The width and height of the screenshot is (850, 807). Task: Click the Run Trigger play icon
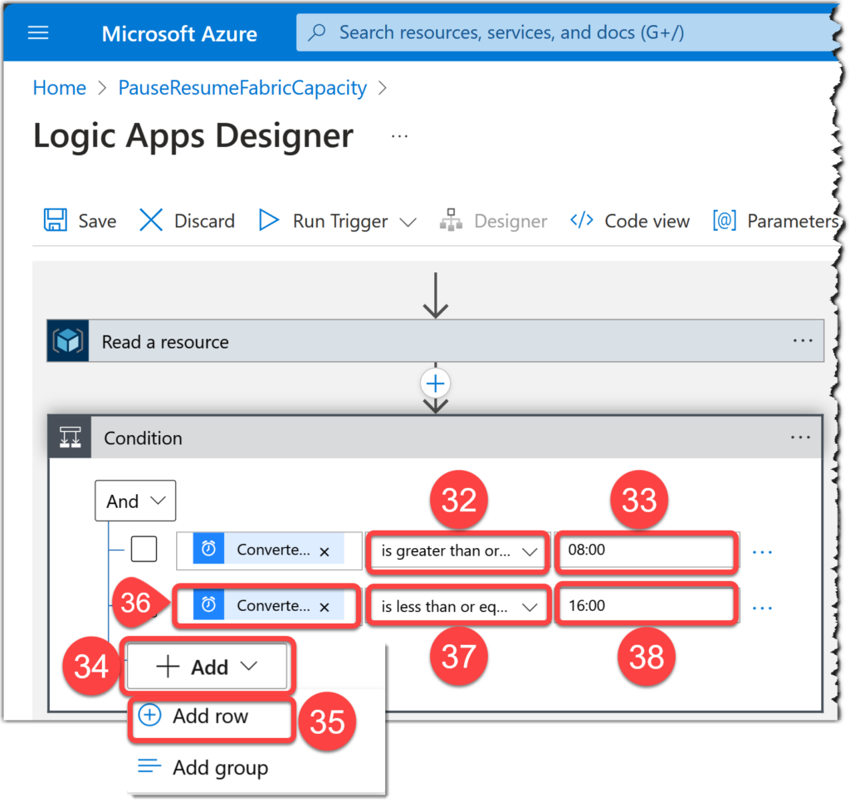click(269, 220)
